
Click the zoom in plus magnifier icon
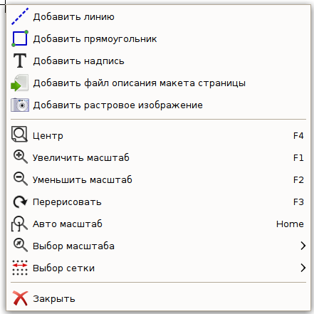(x=20, y=157)
